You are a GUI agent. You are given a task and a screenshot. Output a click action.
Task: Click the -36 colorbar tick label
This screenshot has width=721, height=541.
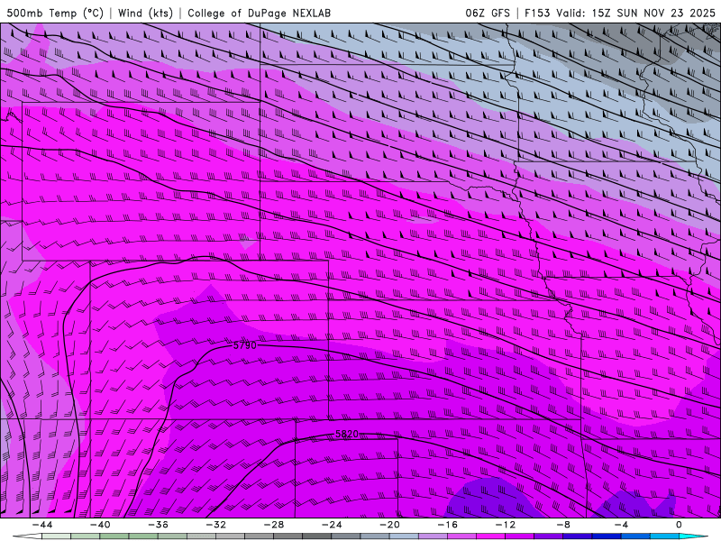click(x=158, y=525)
